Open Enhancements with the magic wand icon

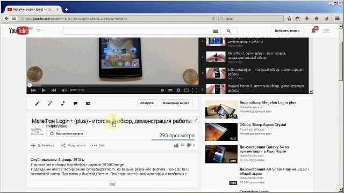(50, 103)
